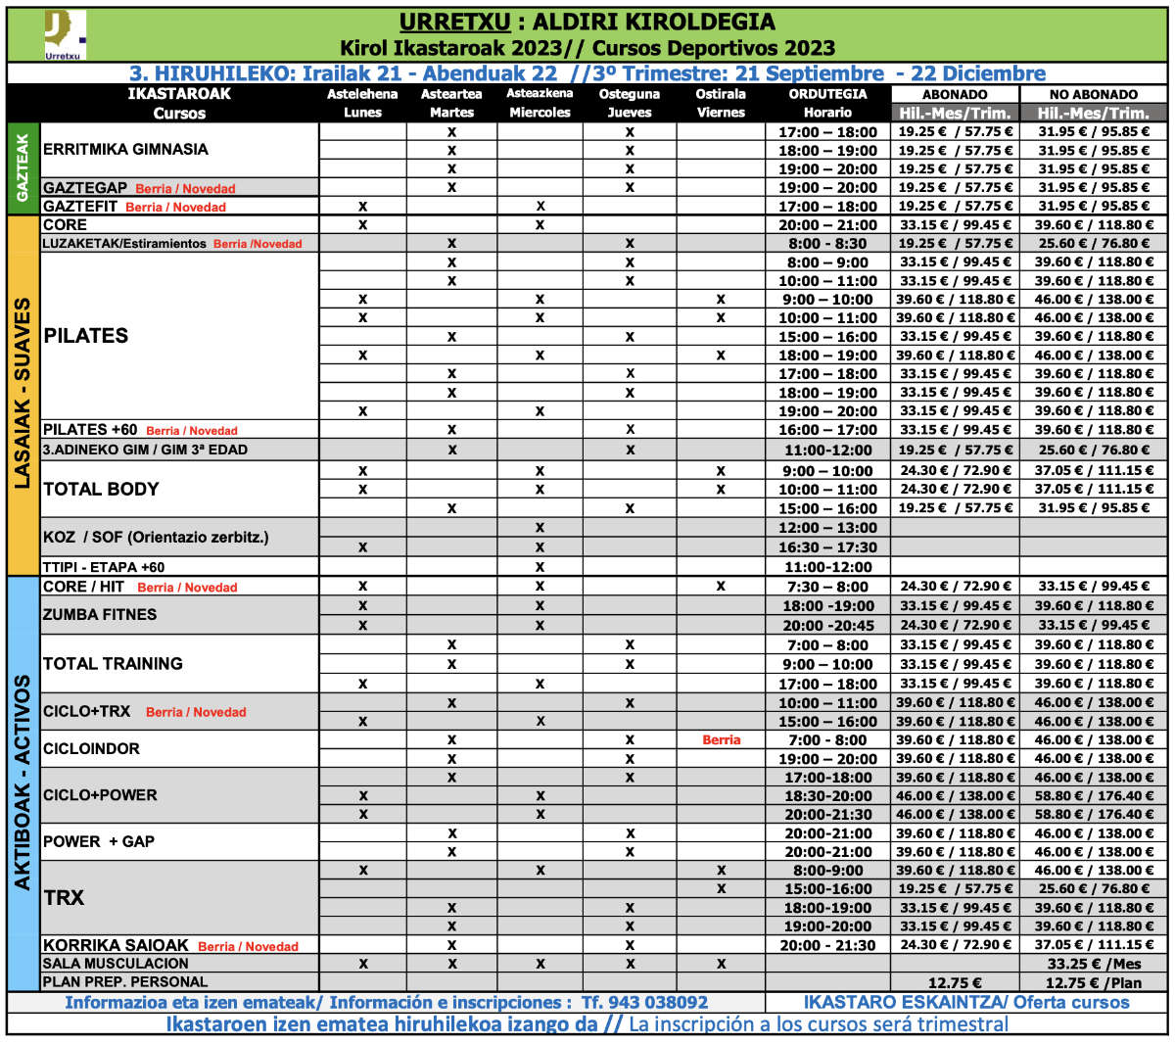Viewport: 1175px width, 1044px height.
Task: Select the 'POWER + GAP' course label
Action: coord(99,841)
